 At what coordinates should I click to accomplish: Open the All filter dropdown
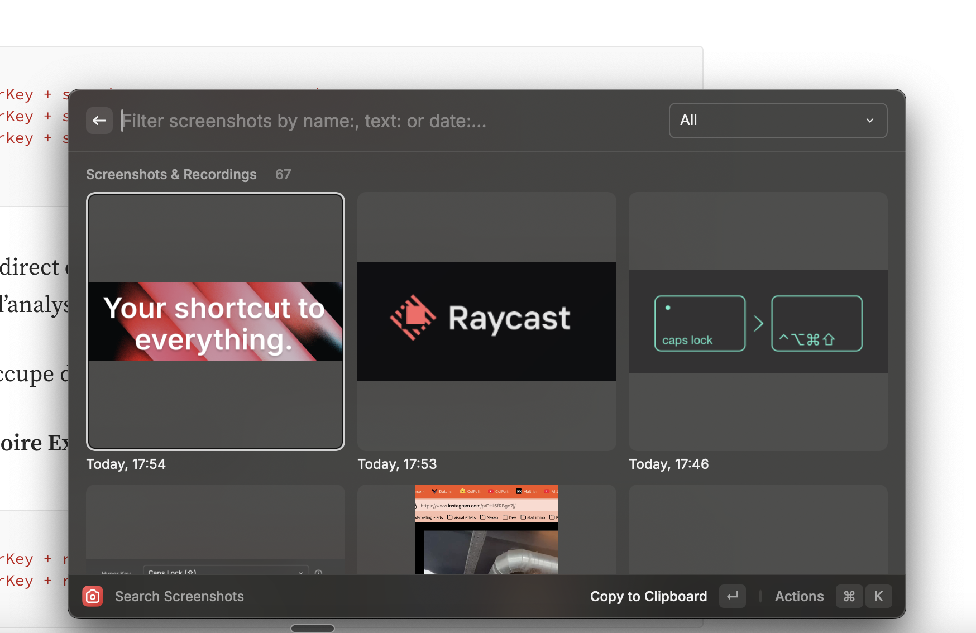point(778,121)
